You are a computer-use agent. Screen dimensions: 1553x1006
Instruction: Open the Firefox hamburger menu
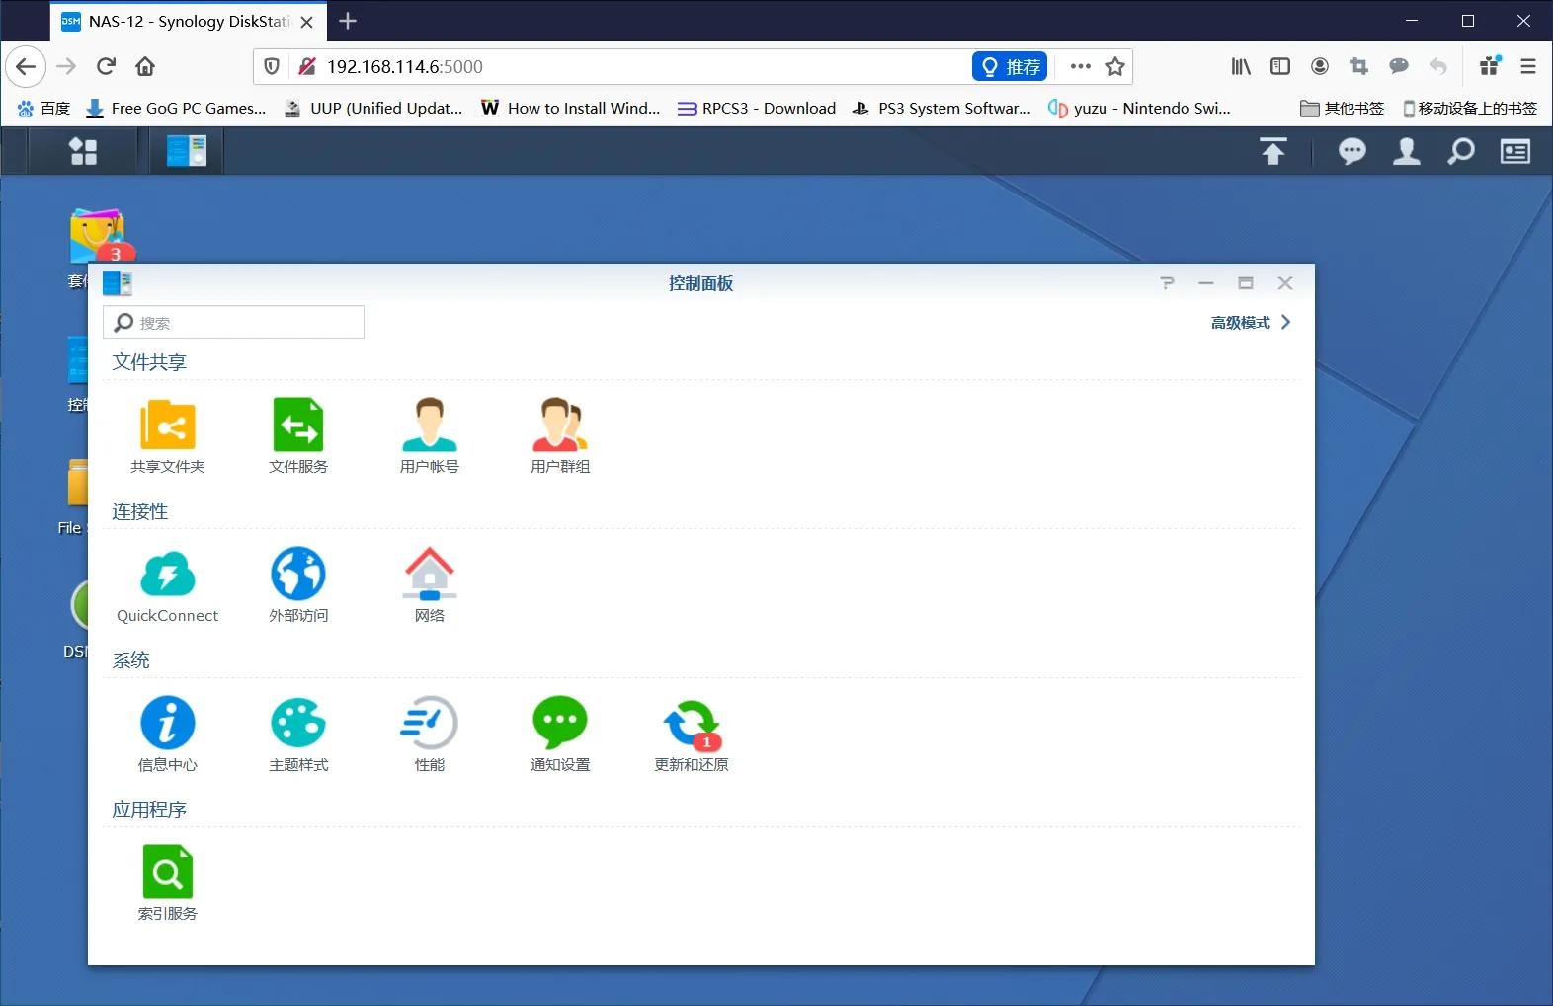(1527, 66)
